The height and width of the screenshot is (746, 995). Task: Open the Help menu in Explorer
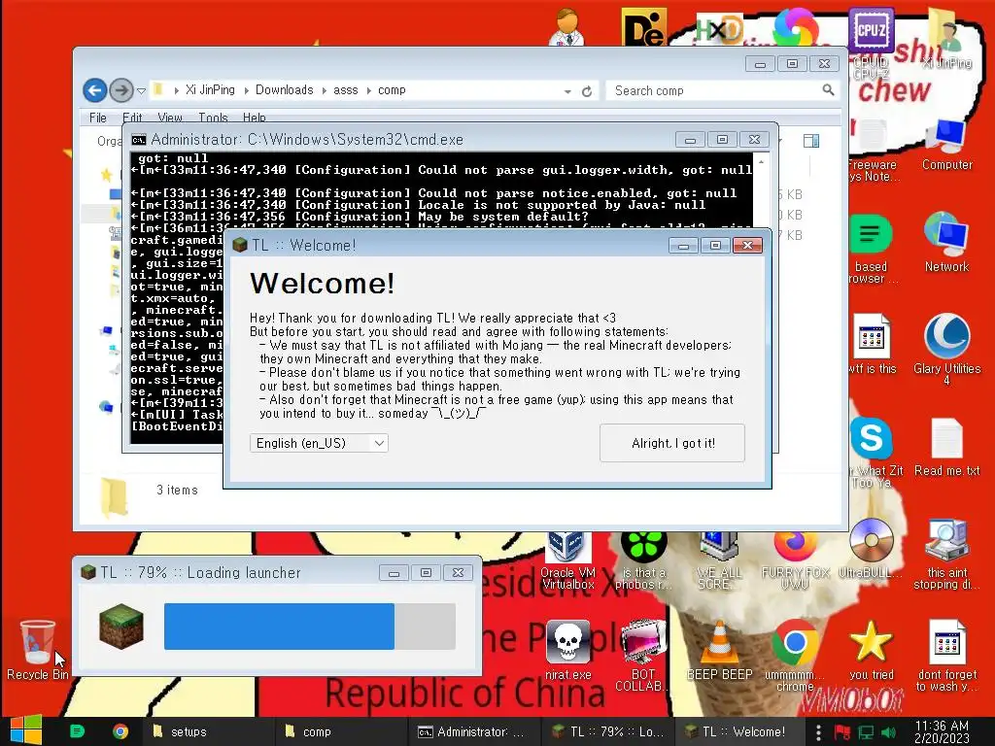coord(254,118)
